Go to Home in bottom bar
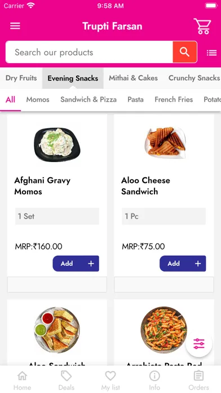The image size is (221, 393). (23, 381)
